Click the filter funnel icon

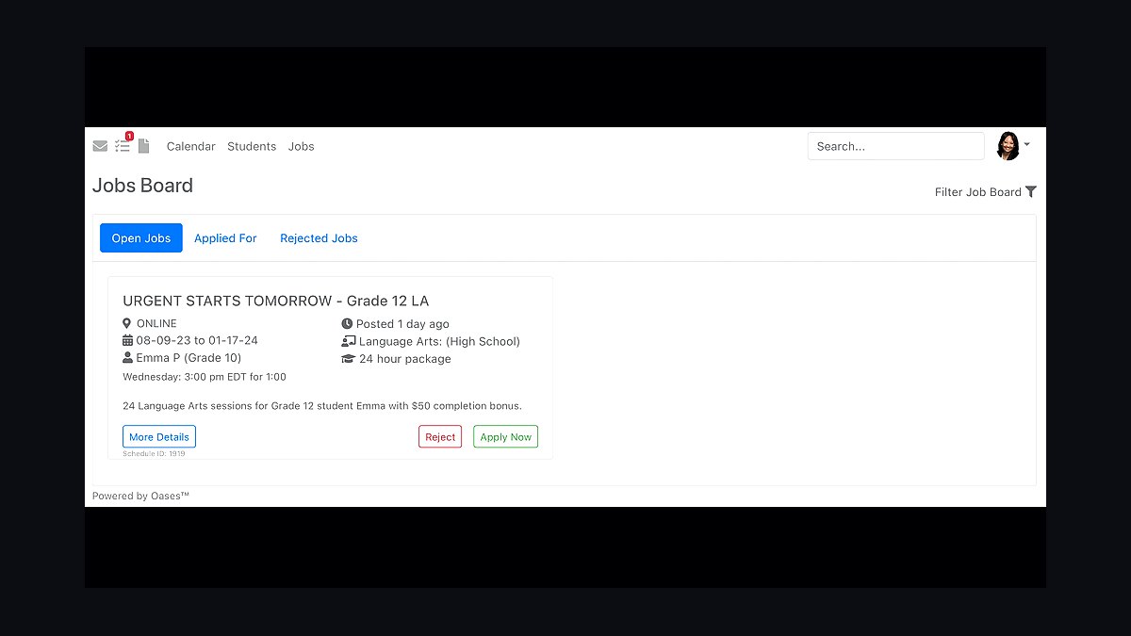1031,191
